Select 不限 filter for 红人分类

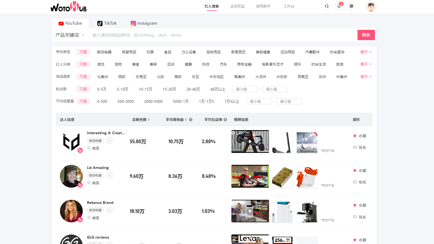83,64
